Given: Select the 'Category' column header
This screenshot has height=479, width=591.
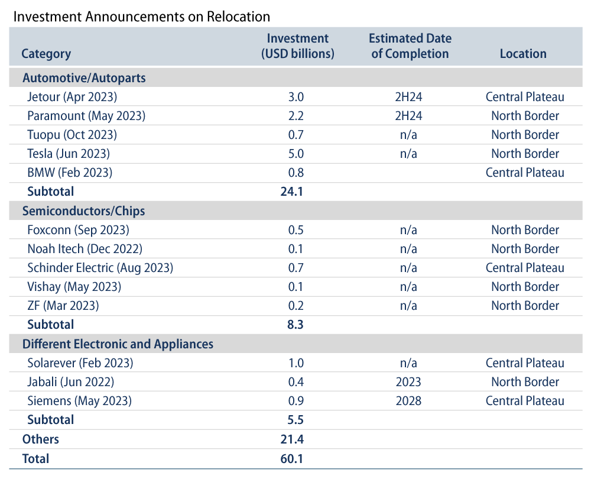Looking at the screenshot, I should pyautogui.click(x=46, y=54).
